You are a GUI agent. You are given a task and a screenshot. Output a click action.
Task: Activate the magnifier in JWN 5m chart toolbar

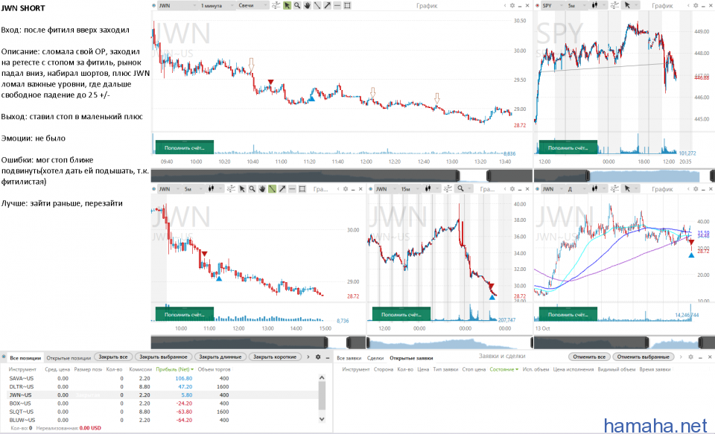(x=252, y=189)
